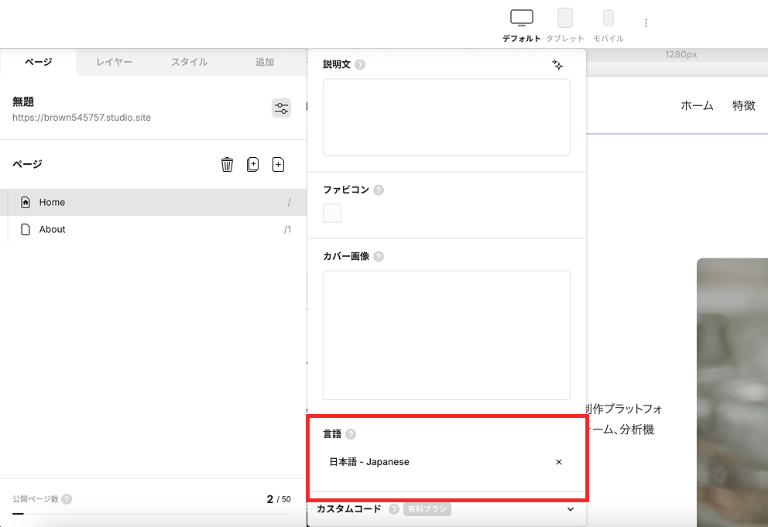Open the 言語 language dropdown
Screen dimensions: 768x527
tap(446, 462)
